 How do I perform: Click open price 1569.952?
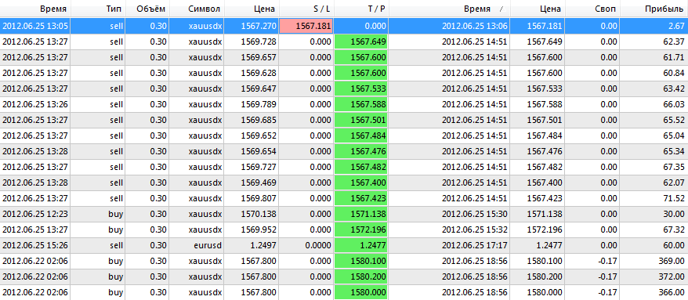coord(259,230)
